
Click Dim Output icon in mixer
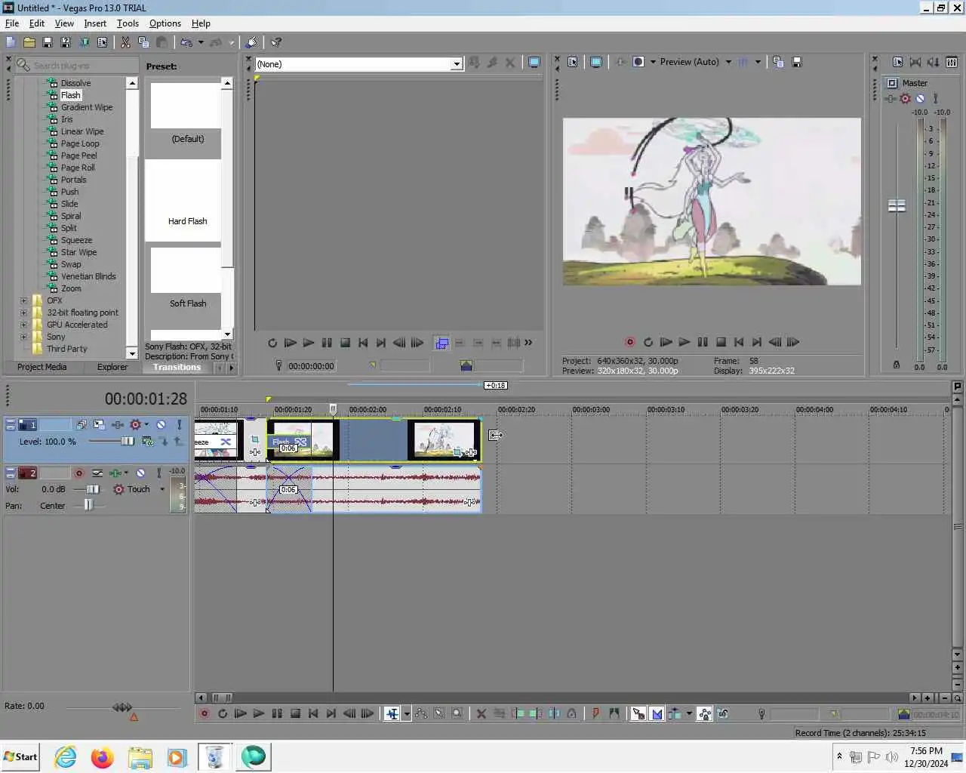click(934, 62)
